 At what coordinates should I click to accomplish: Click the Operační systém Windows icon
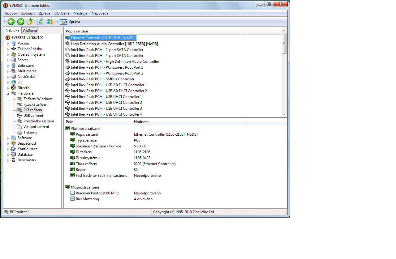(x=14, y=54)
